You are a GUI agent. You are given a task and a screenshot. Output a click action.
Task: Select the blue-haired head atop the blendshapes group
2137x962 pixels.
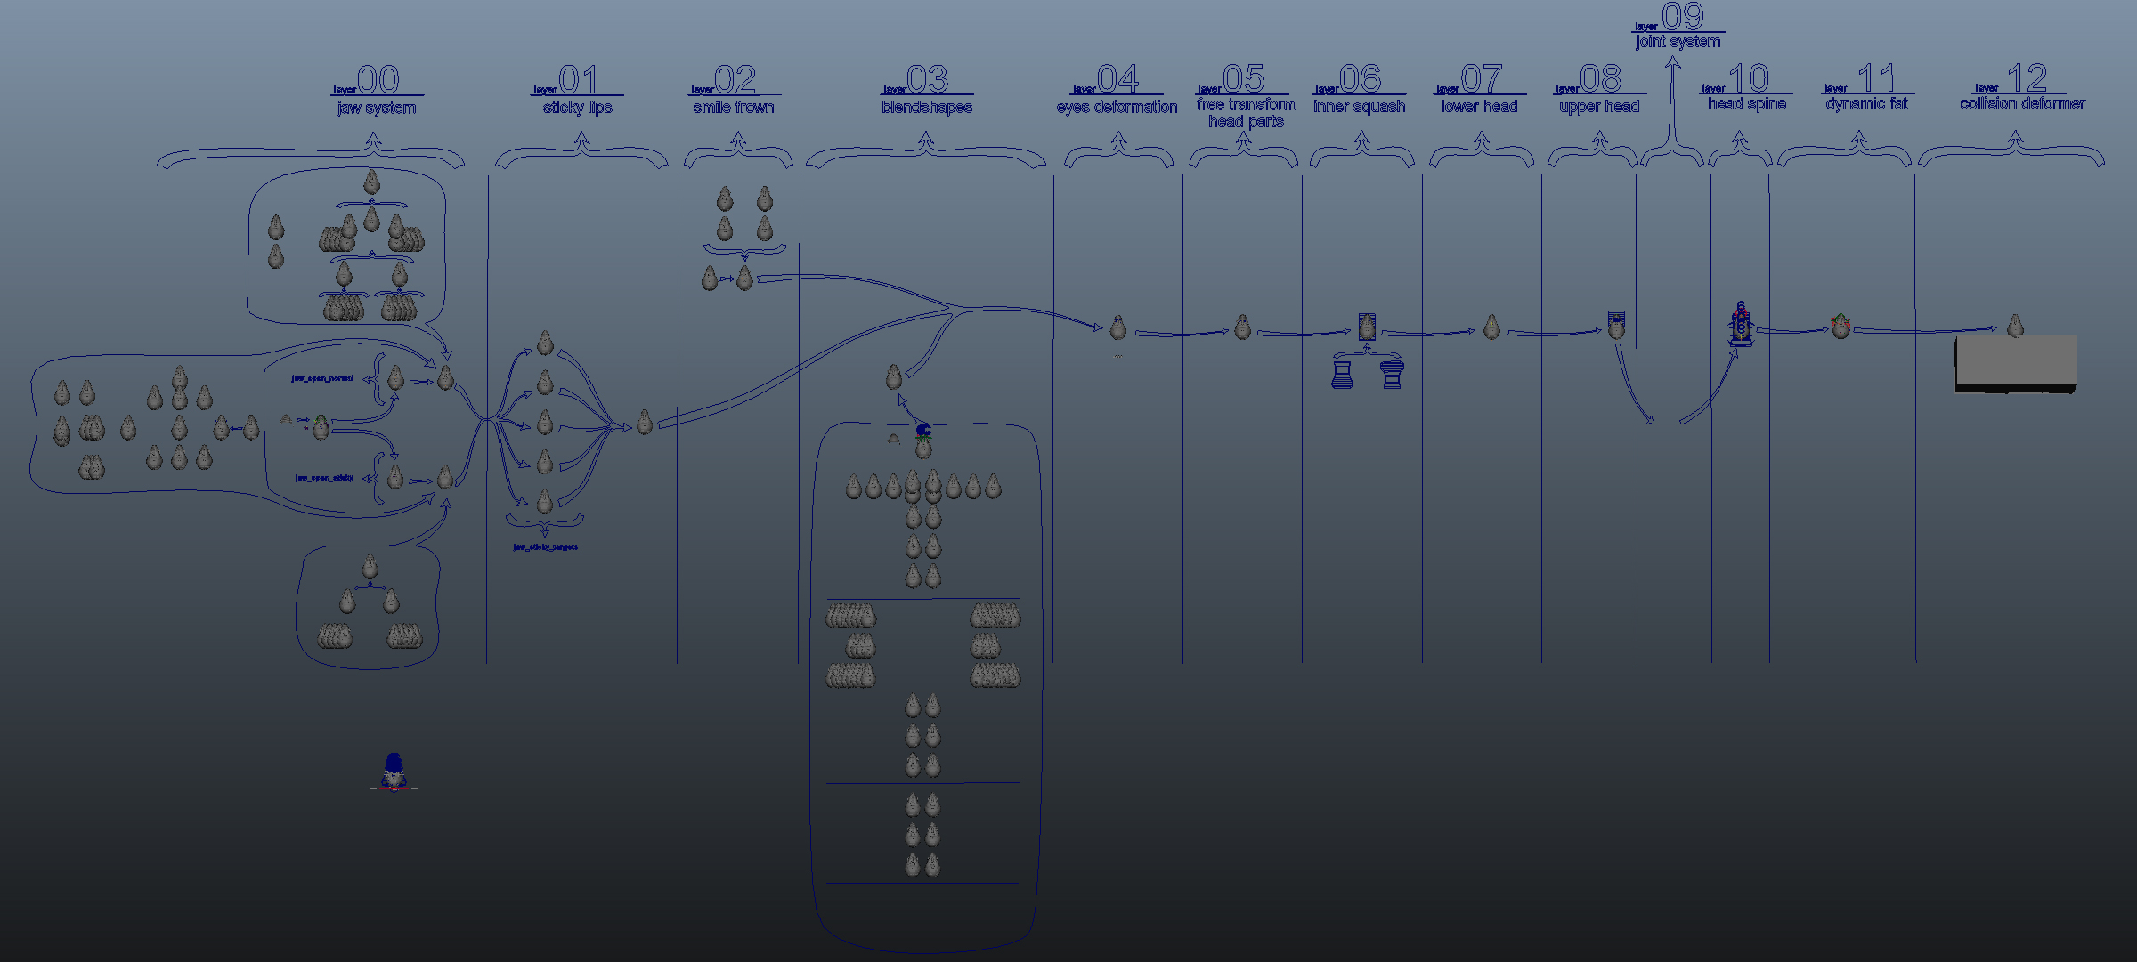pos(923,441)
